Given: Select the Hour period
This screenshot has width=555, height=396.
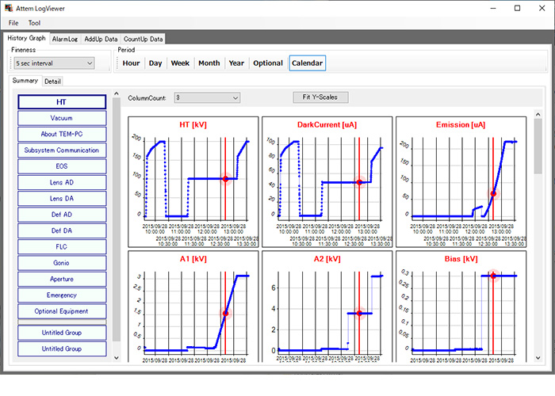Looking at the screenshot, I should [x=131, y=63].
